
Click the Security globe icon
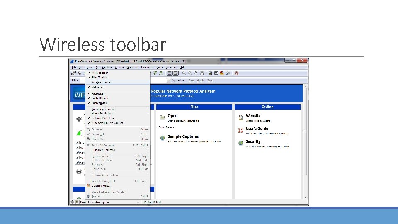pyautogui.click(x=240, y=143)
